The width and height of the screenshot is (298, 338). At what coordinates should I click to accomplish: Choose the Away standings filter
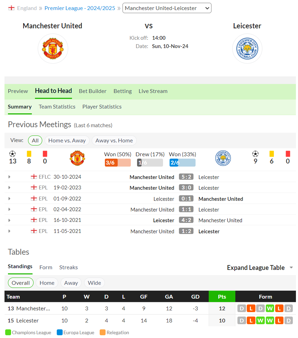pyautogui.click(x=71, y=283)
